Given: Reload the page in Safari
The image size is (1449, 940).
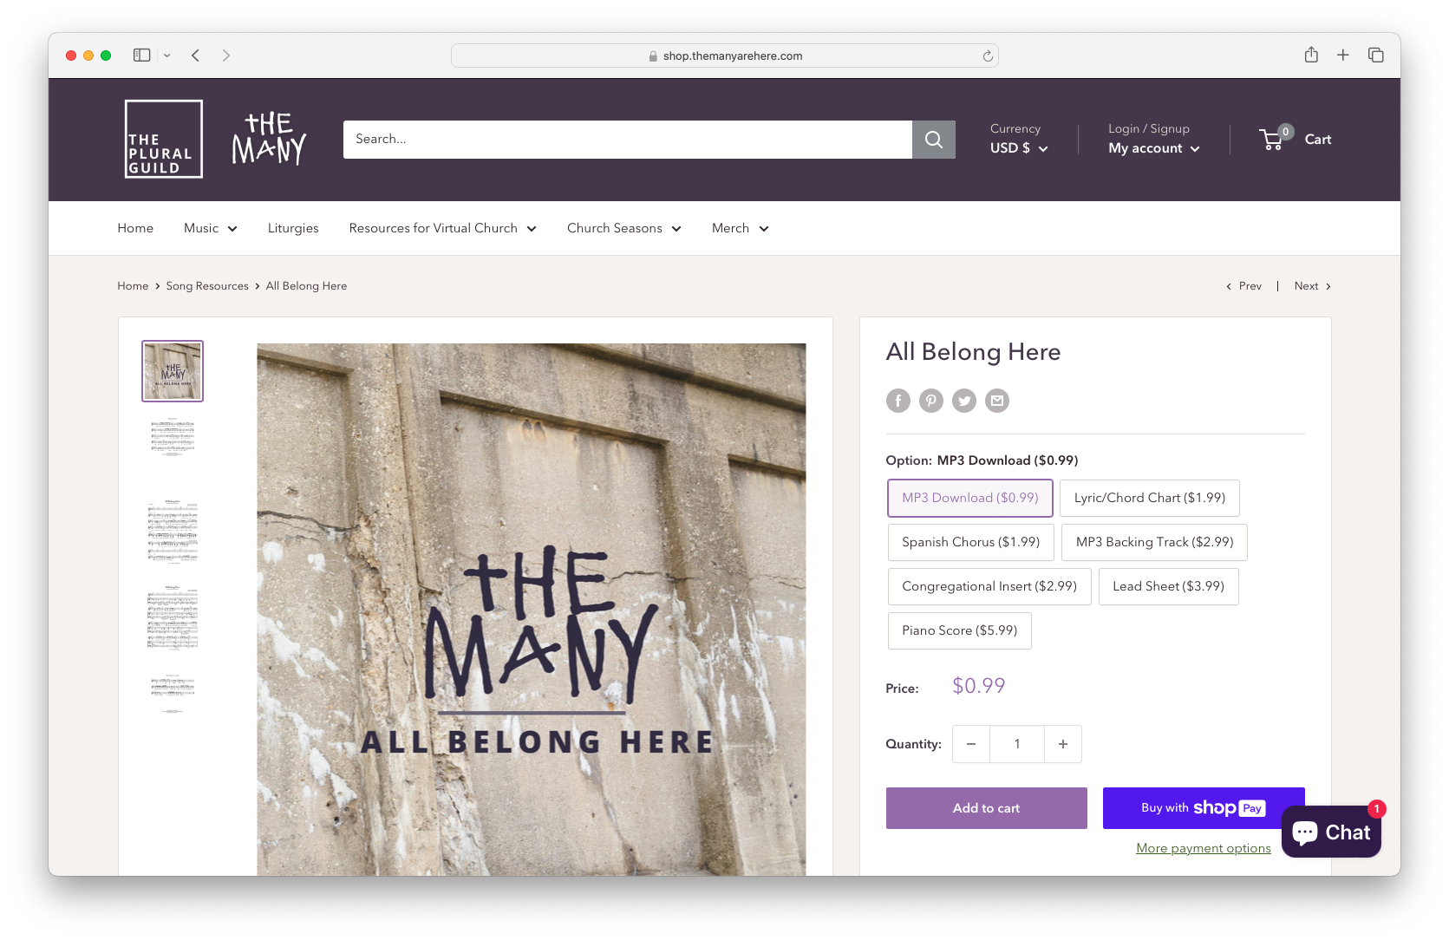Looking at the screenshot, I should 988,55.
